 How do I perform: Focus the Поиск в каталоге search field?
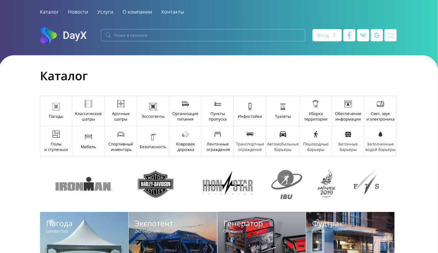coord(203,35)
